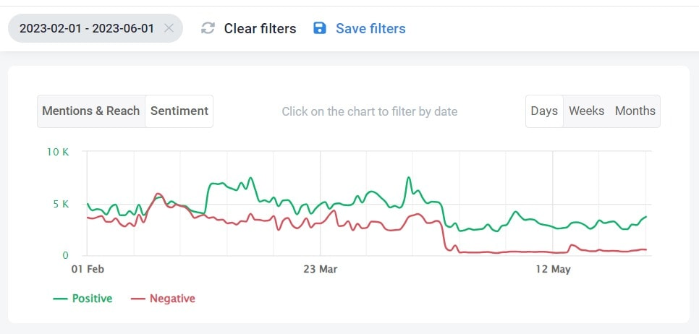Click the floppy disk save icon
The height and width of the screenshot is (334, 699).
[x=320, y=28]
